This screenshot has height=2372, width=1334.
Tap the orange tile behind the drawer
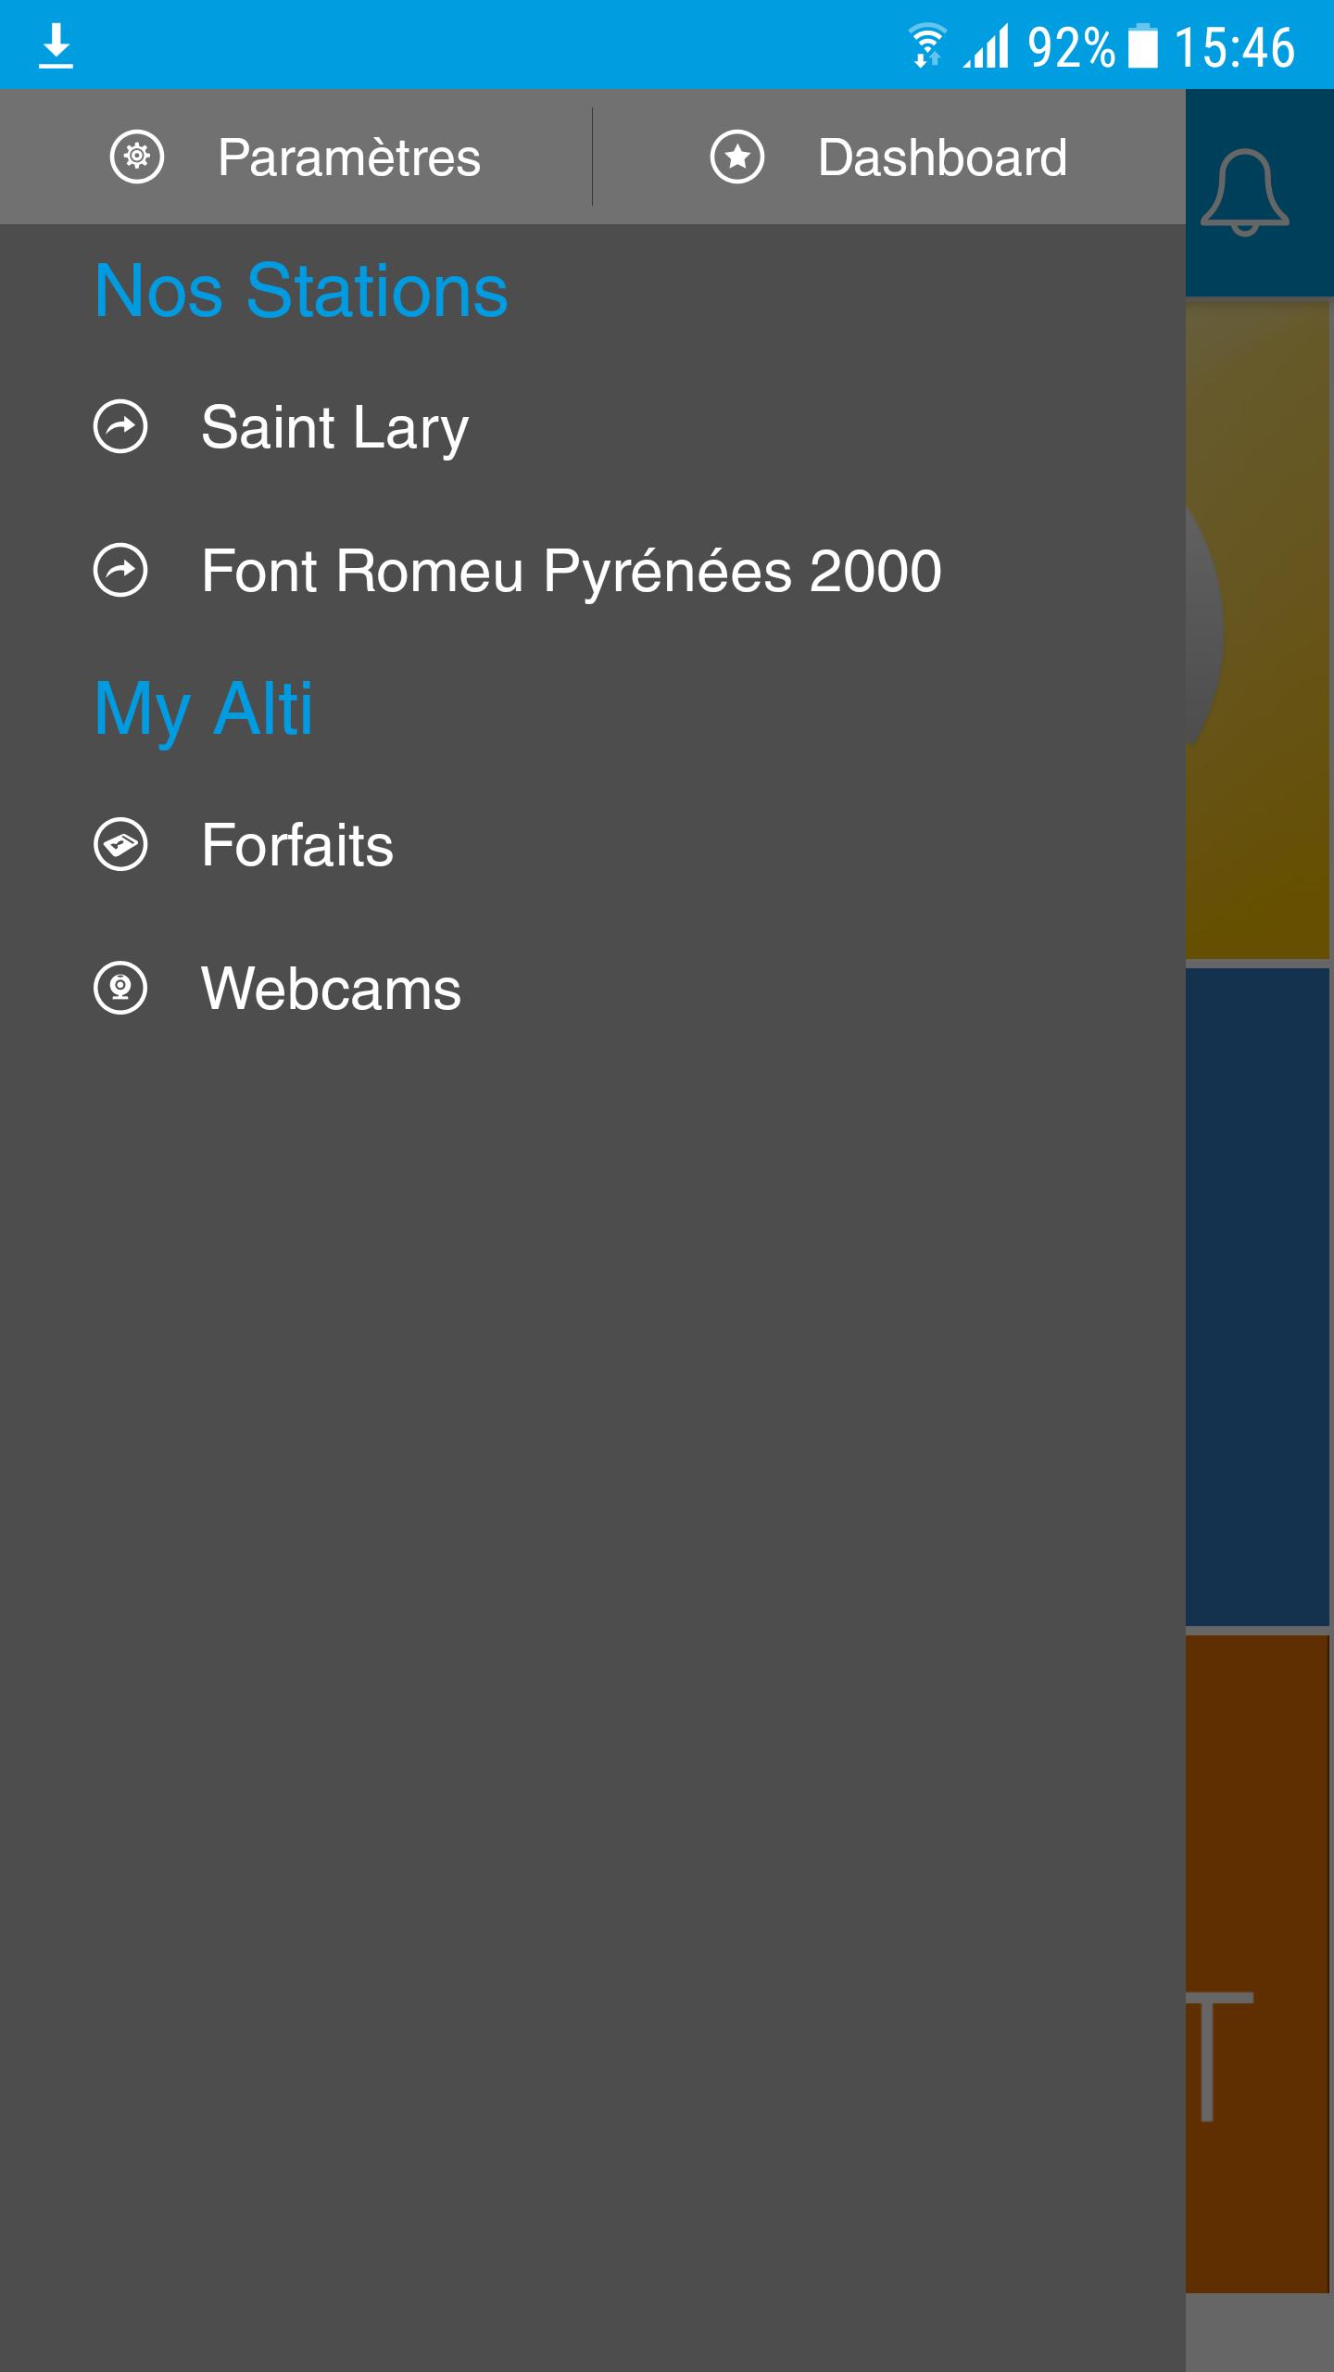pos(1258,1964)
